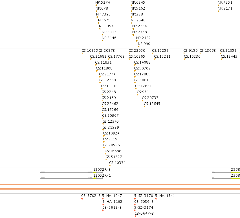Screen dimensions: 240x218
Task: Click GS:10265 label
Action: tap(137, 57)
